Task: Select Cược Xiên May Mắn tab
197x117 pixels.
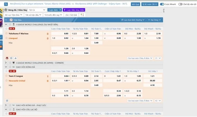Action: point(74,10)
